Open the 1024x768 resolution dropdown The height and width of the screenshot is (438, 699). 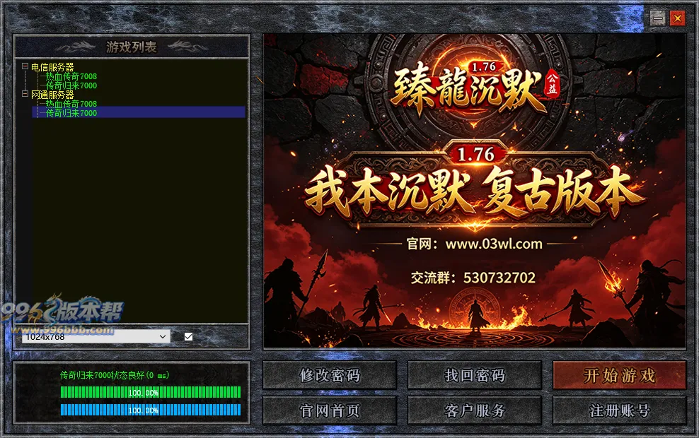tap(96, 337)
